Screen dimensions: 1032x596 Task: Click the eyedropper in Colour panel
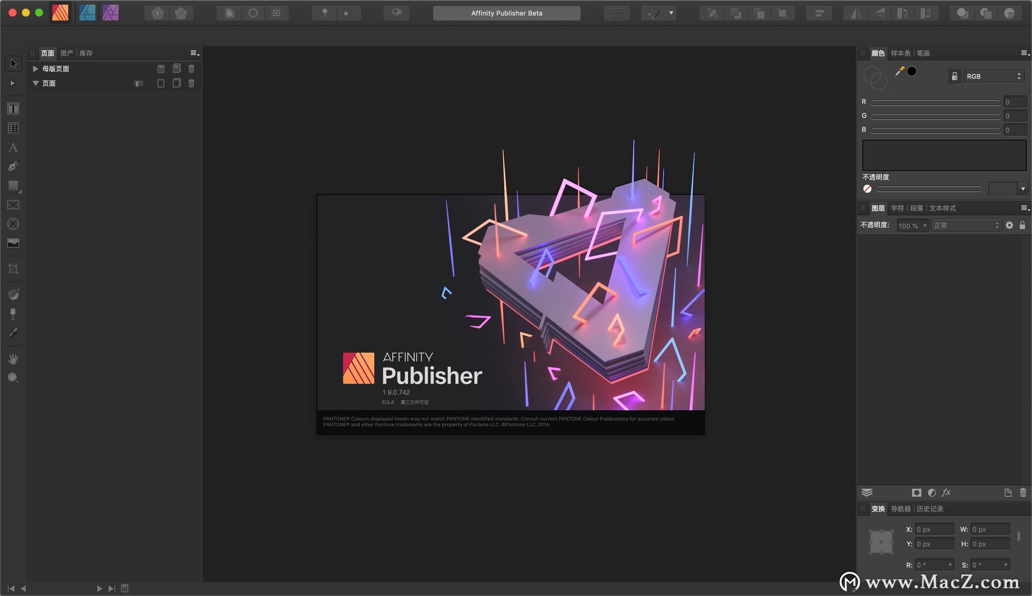tap(899, 71)
